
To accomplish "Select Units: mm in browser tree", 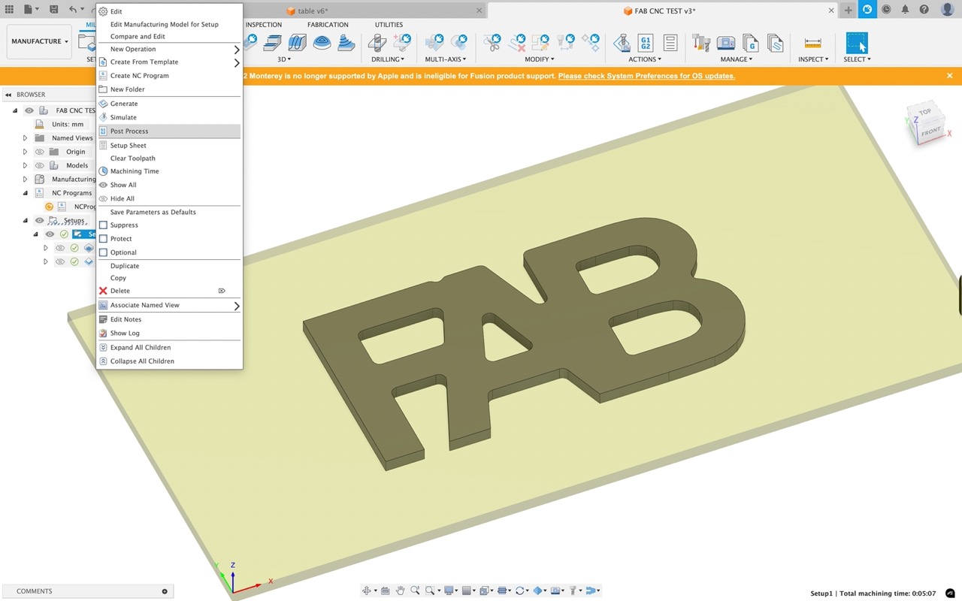I will click(68, 124).
